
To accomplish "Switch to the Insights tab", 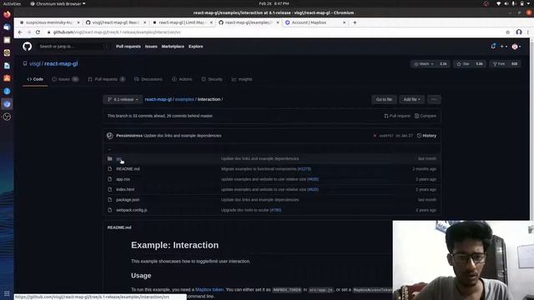I will [242, 79].
